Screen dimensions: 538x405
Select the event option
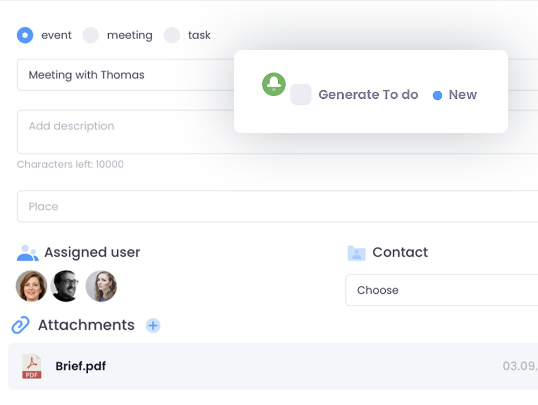click(25, 35)
